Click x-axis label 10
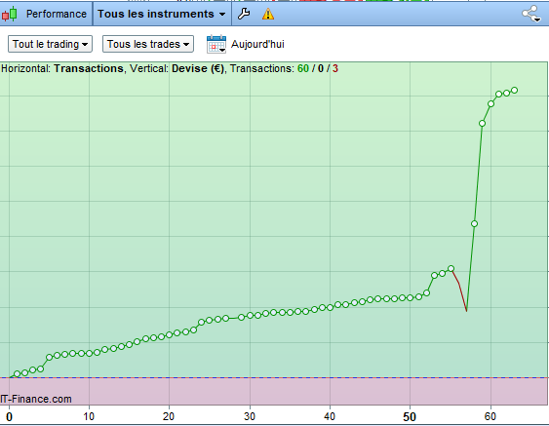The width and height of the screenshot is (549, 426). pyautogui.click(x=89, y=416)
